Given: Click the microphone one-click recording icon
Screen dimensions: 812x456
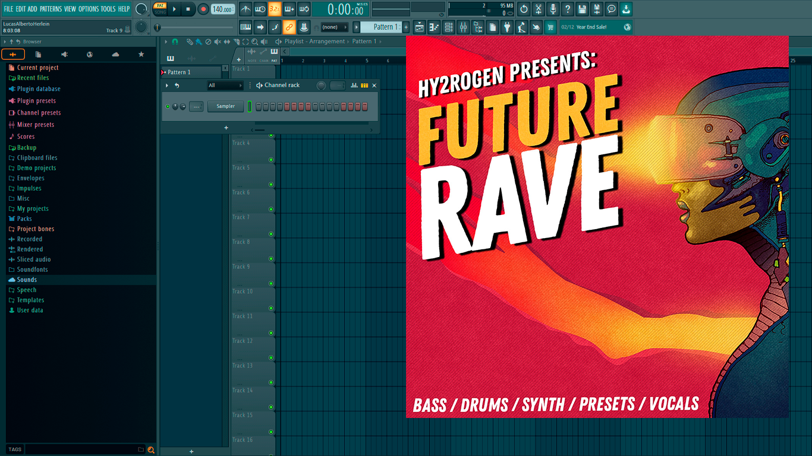Looking at the screenshot, I should click(x=553, y=9).
